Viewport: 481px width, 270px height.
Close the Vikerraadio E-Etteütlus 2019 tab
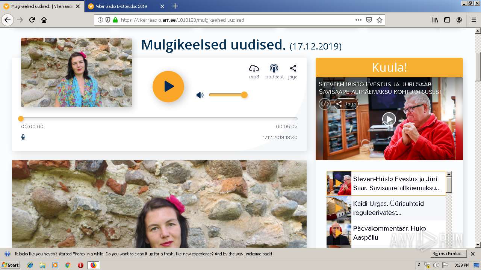coord(162,6)
